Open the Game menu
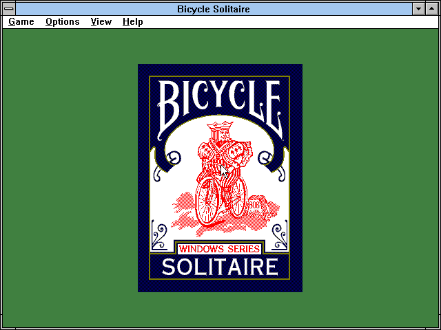Image resolution: width=441 pixels, height=330 pixels. pos(21,21)
